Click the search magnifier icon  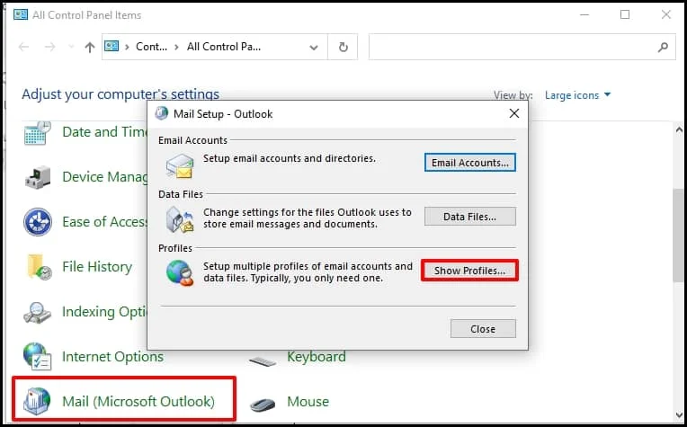[x=663, y=47]
